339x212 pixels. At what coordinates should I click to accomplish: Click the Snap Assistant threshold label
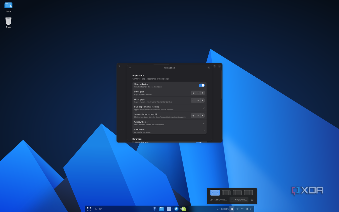point(145,114)
